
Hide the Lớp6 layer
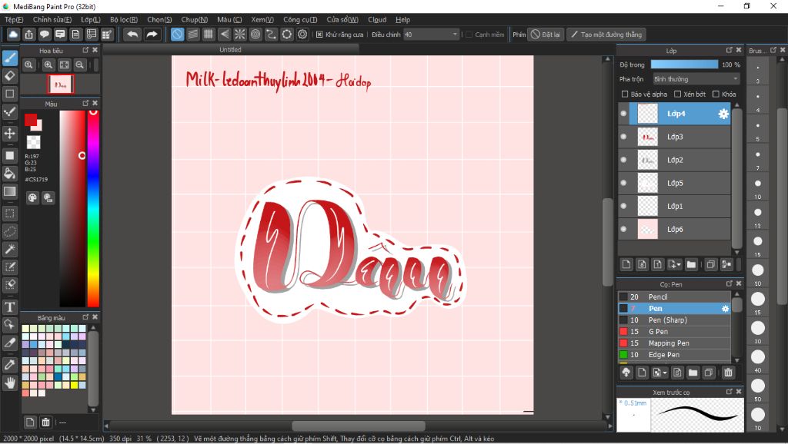click(x=623, y=229)
